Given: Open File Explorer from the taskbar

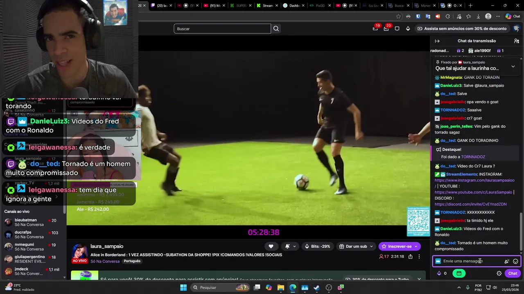Looking at the screenshot, I should click(281, 287).
